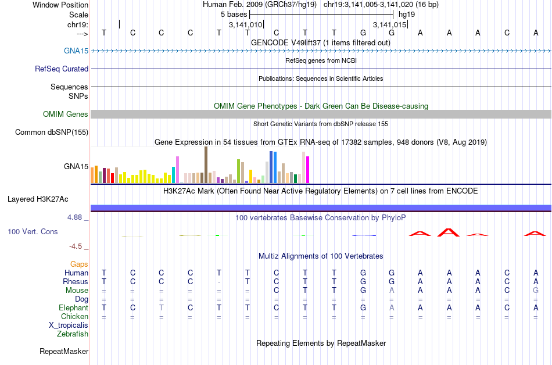Click the 3,141,015 position marker
The image size is (552, 365).
(390, 24)
